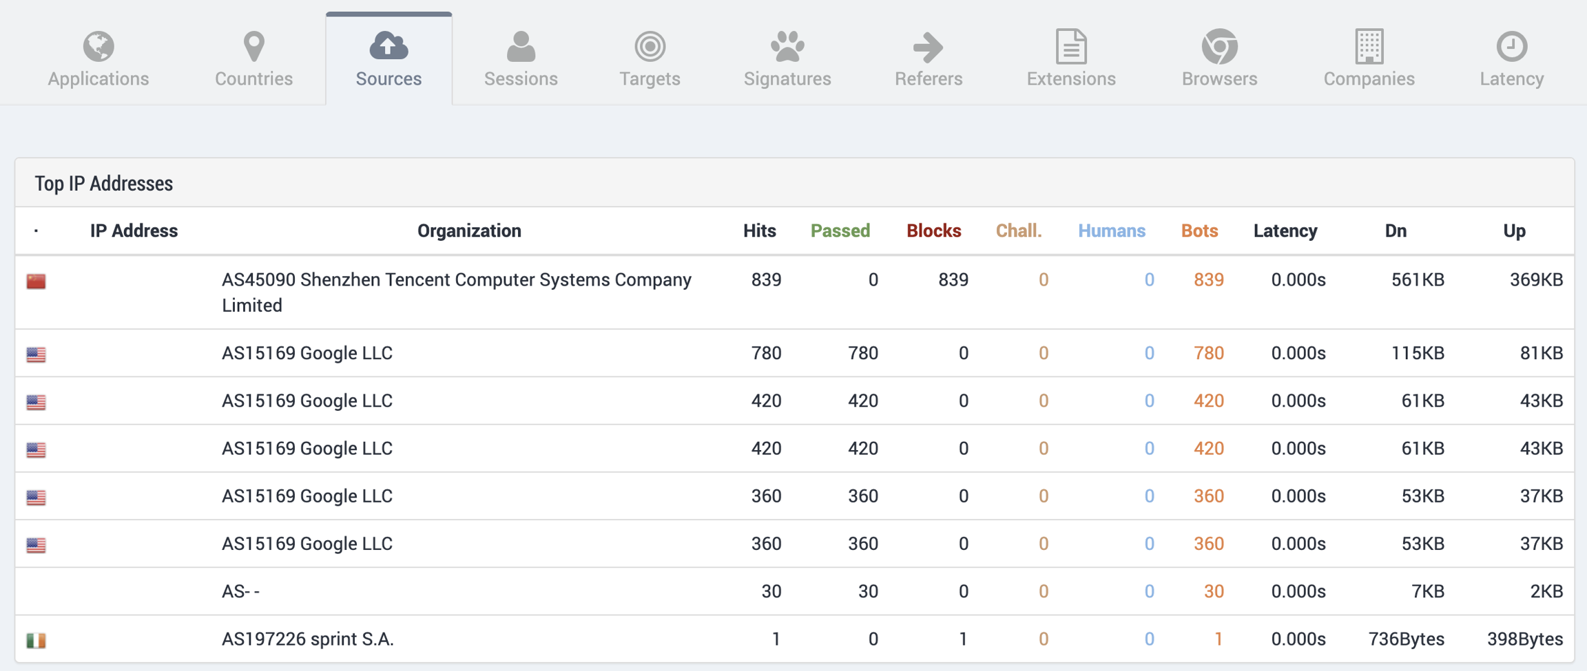1587x671 pixels.
Task: Select the Browsers Chrome icon
Action: click(1219, 46)
